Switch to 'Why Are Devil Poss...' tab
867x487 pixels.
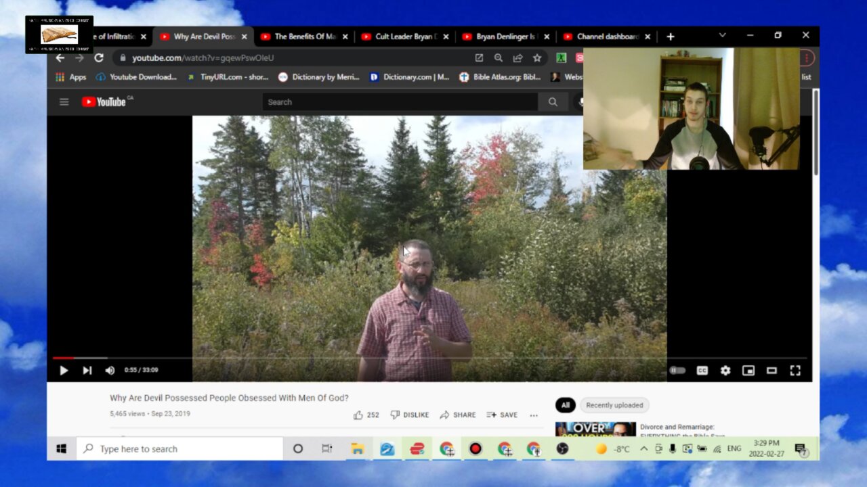pos(203,37)
